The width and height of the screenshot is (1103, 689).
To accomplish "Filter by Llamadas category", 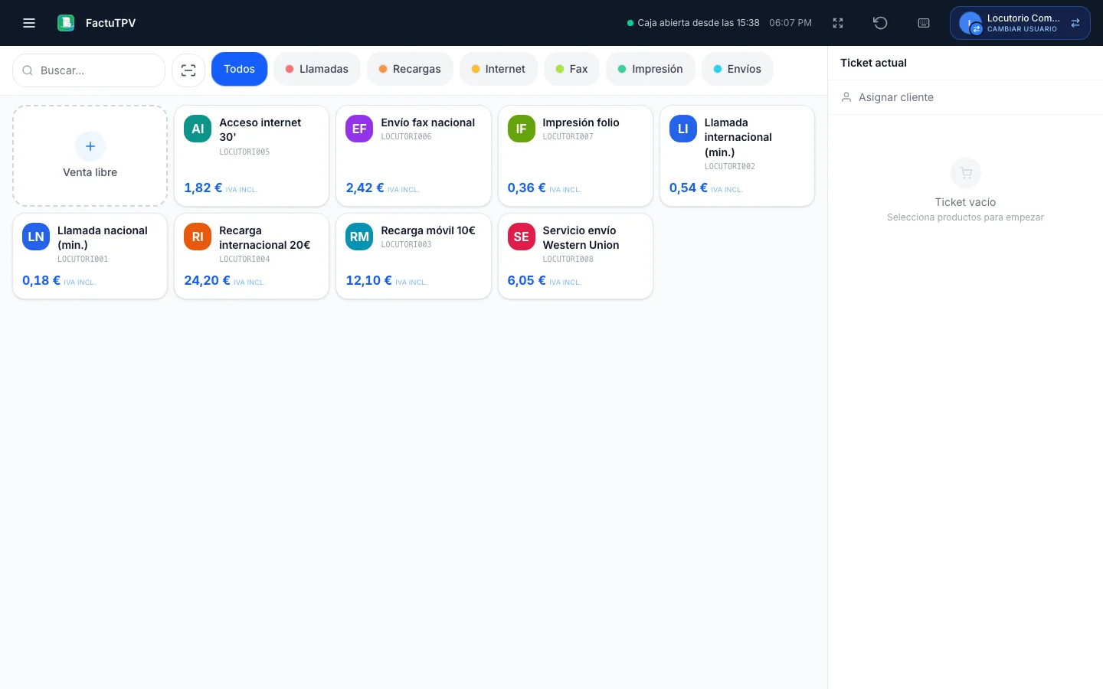I will pos(317,69).
